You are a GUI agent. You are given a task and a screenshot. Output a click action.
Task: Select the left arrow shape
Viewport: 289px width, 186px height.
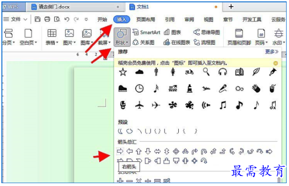click(x=130, y=151)
